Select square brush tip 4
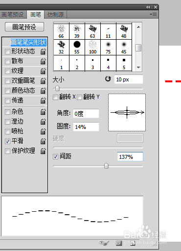 click(108, 63)
